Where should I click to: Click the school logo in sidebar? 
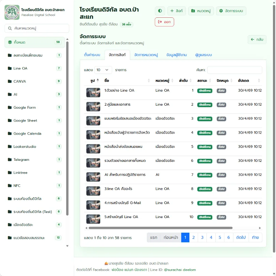[x=12, y=12]
